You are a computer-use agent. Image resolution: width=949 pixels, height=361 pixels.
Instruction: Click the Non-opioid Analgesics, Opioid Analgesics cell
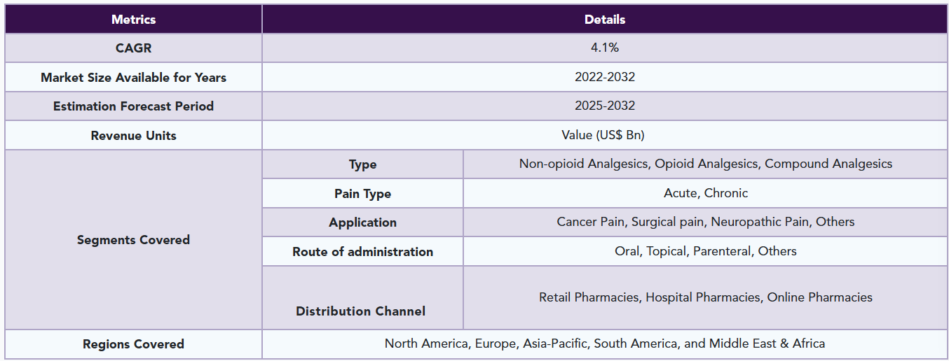tap(705, 164)
